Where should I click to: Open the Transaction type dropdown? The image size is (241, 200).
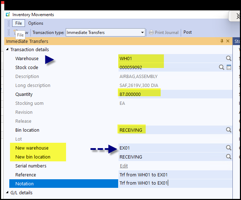click(142, 33)
